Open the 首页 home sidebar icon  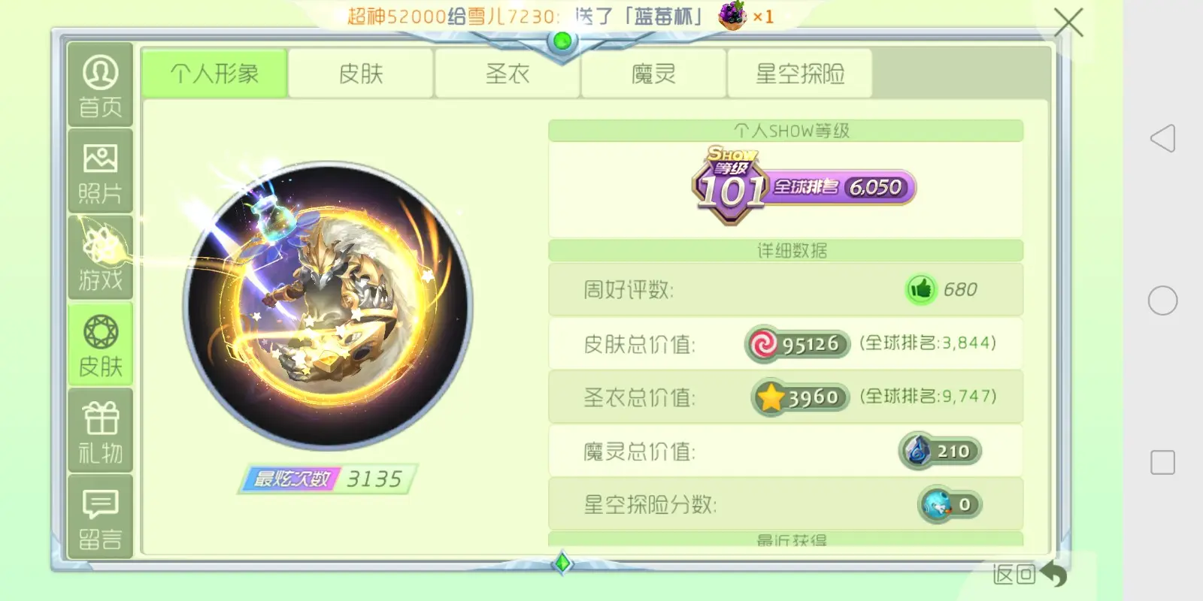tap(101, 85)
